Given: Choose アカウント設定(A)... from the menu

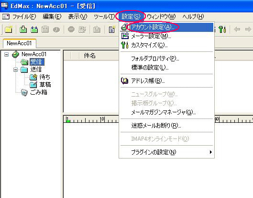Looking at the screenshot, I should (x=167, y=27).
